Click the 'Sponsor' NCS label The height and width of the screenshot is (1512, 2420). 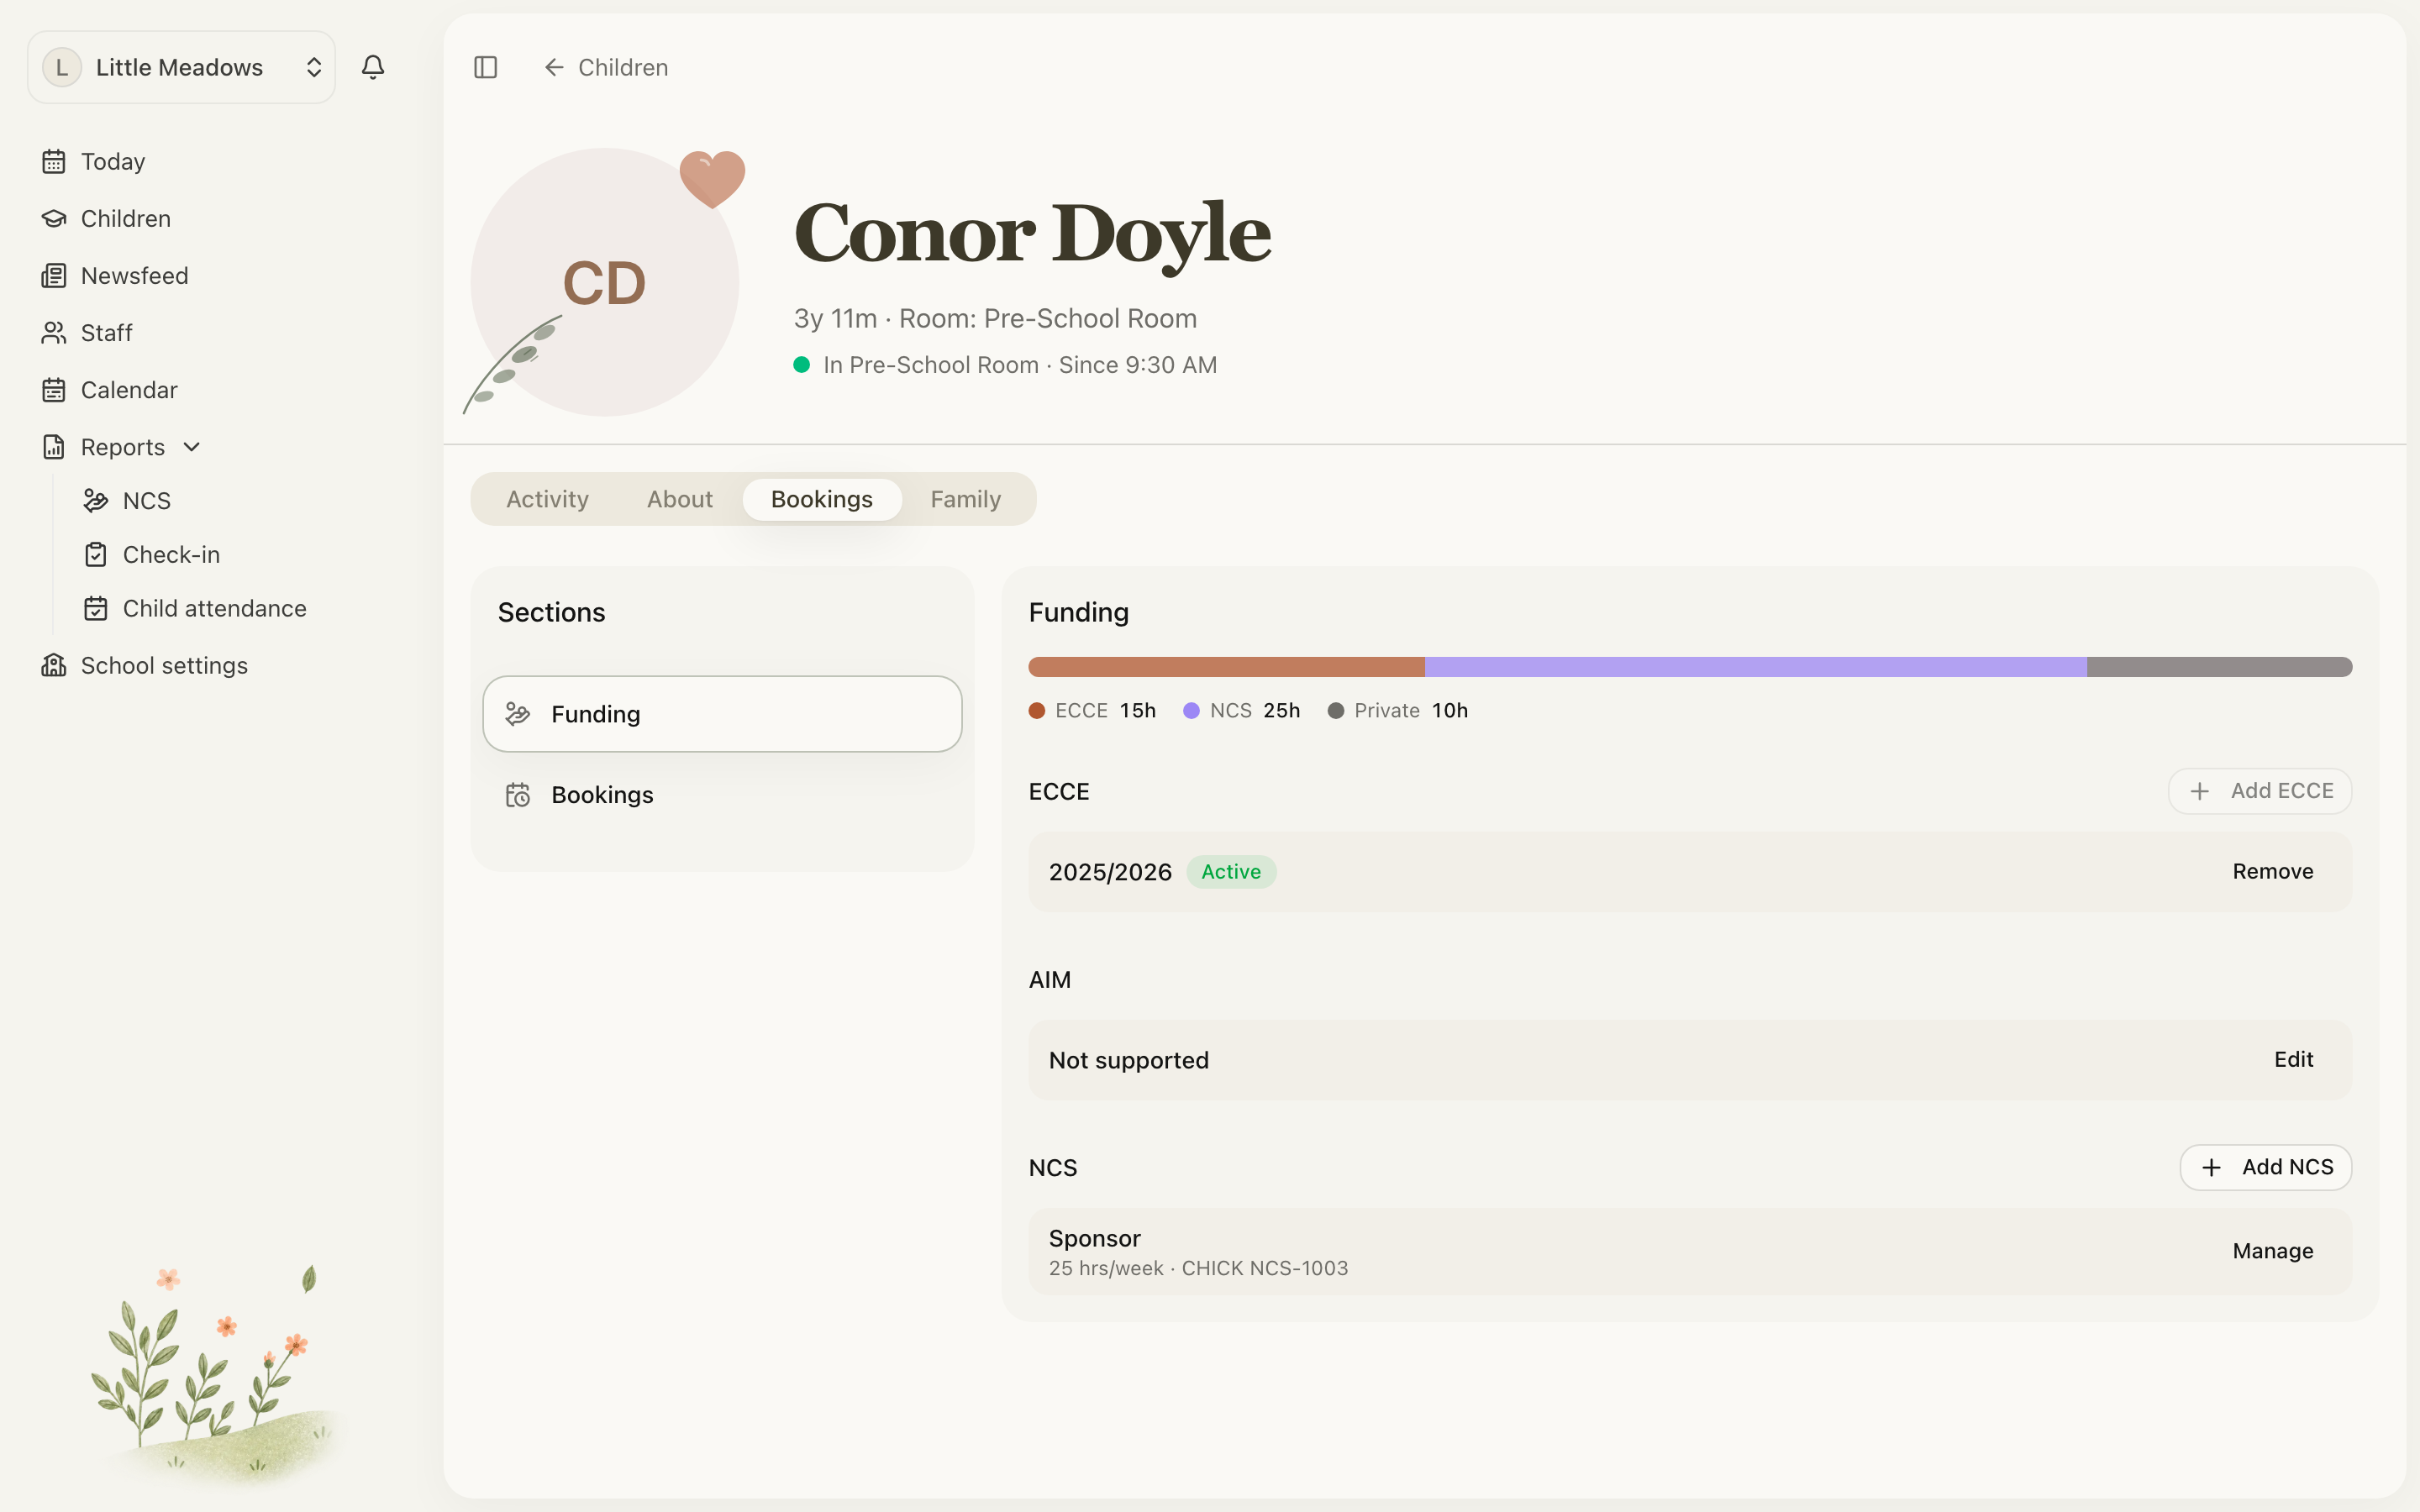pos(1095,1238)
